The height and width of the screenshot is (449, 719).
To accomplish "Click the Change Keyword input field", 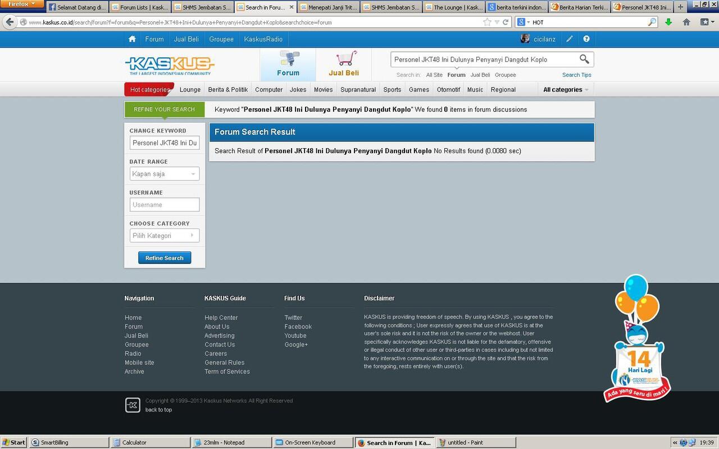I will (165, 143).
